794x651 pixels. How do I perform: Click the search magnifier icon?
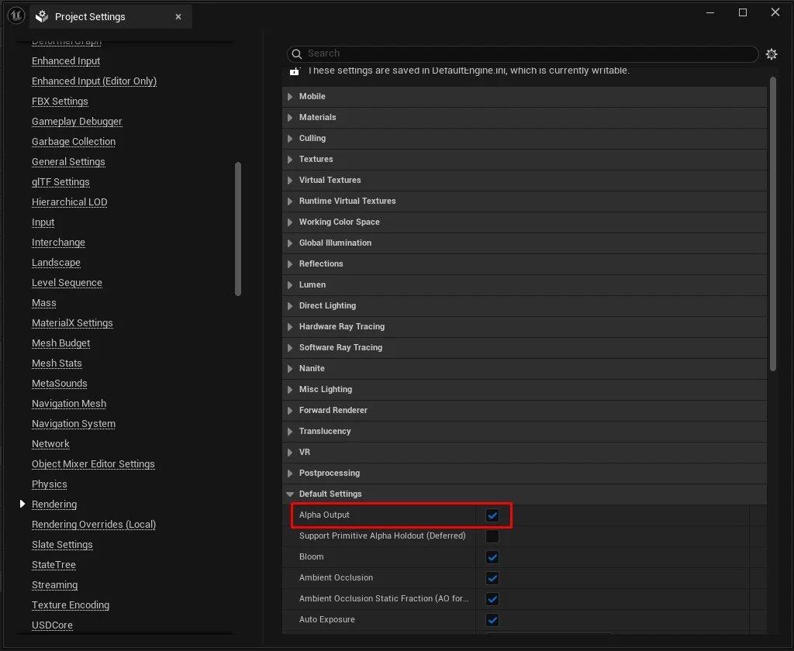click(297, 53)
